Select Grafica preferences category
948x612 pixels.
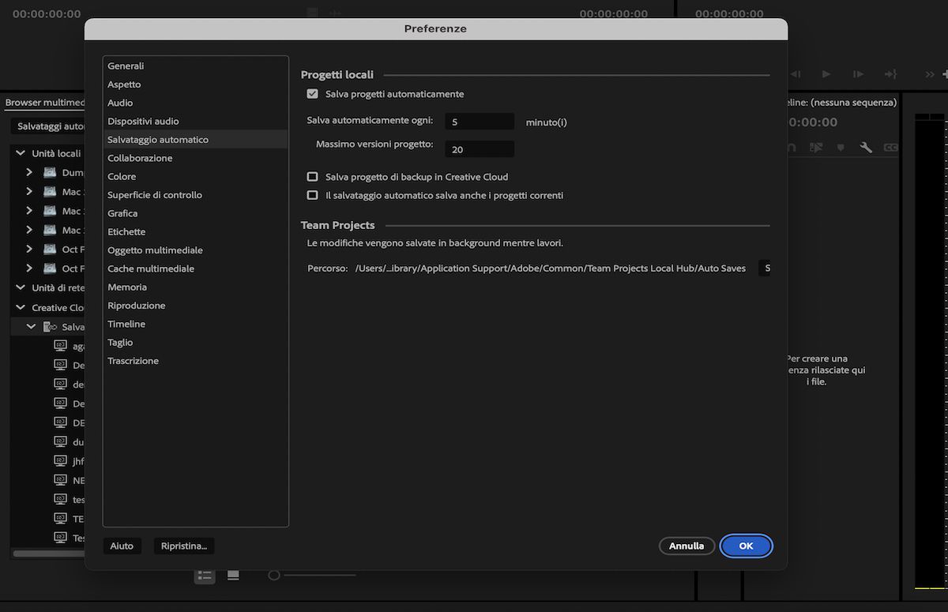[x=195, y=213]
